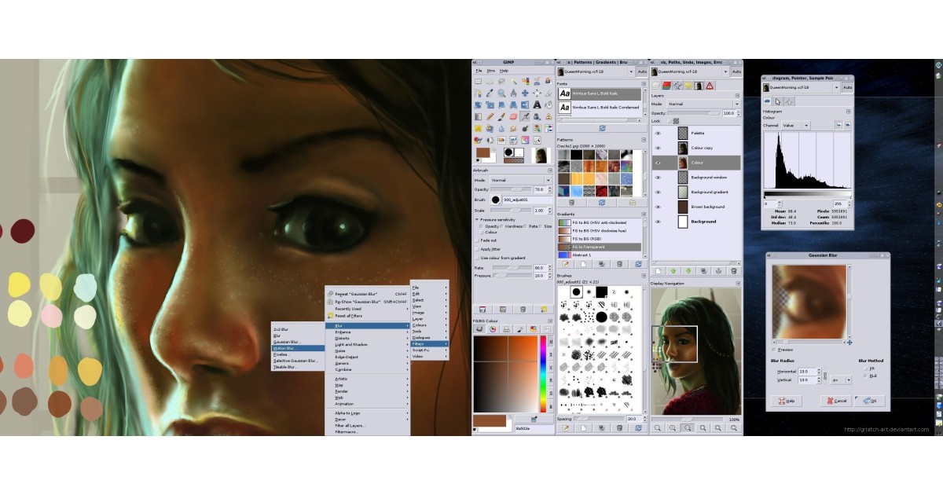Open the Airbrush Mode dropdown
The height and width of the screenshot is (495, 943).
coord(520,180)
